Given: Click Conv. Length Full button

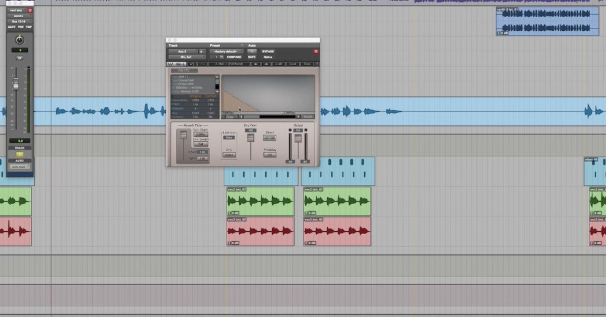Looking at the screenshot, I should (x=201, y=144).
